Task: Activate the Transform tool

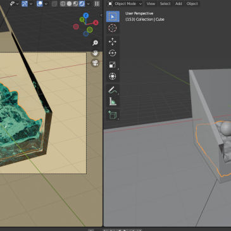Action: 113,76
